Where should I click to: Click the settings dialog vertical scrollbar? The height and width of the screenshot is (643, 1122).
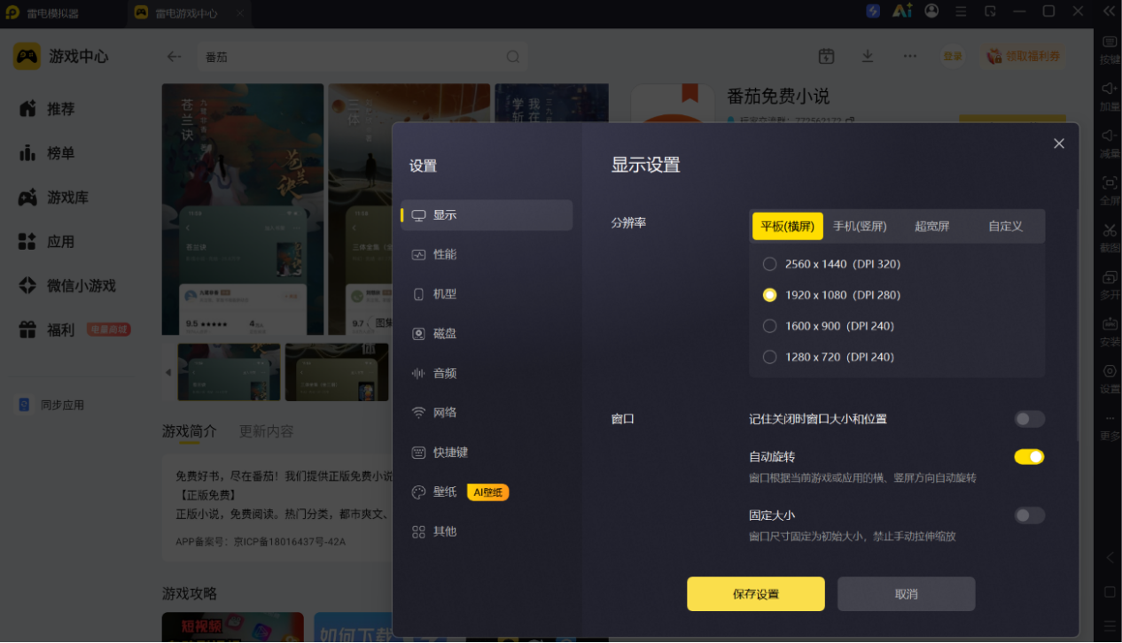[x=1078, y=323]
